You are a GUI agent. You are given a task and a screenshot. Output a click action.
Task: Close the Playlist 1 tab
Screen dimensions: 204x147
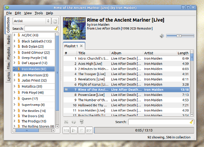(x=81, y=46)
